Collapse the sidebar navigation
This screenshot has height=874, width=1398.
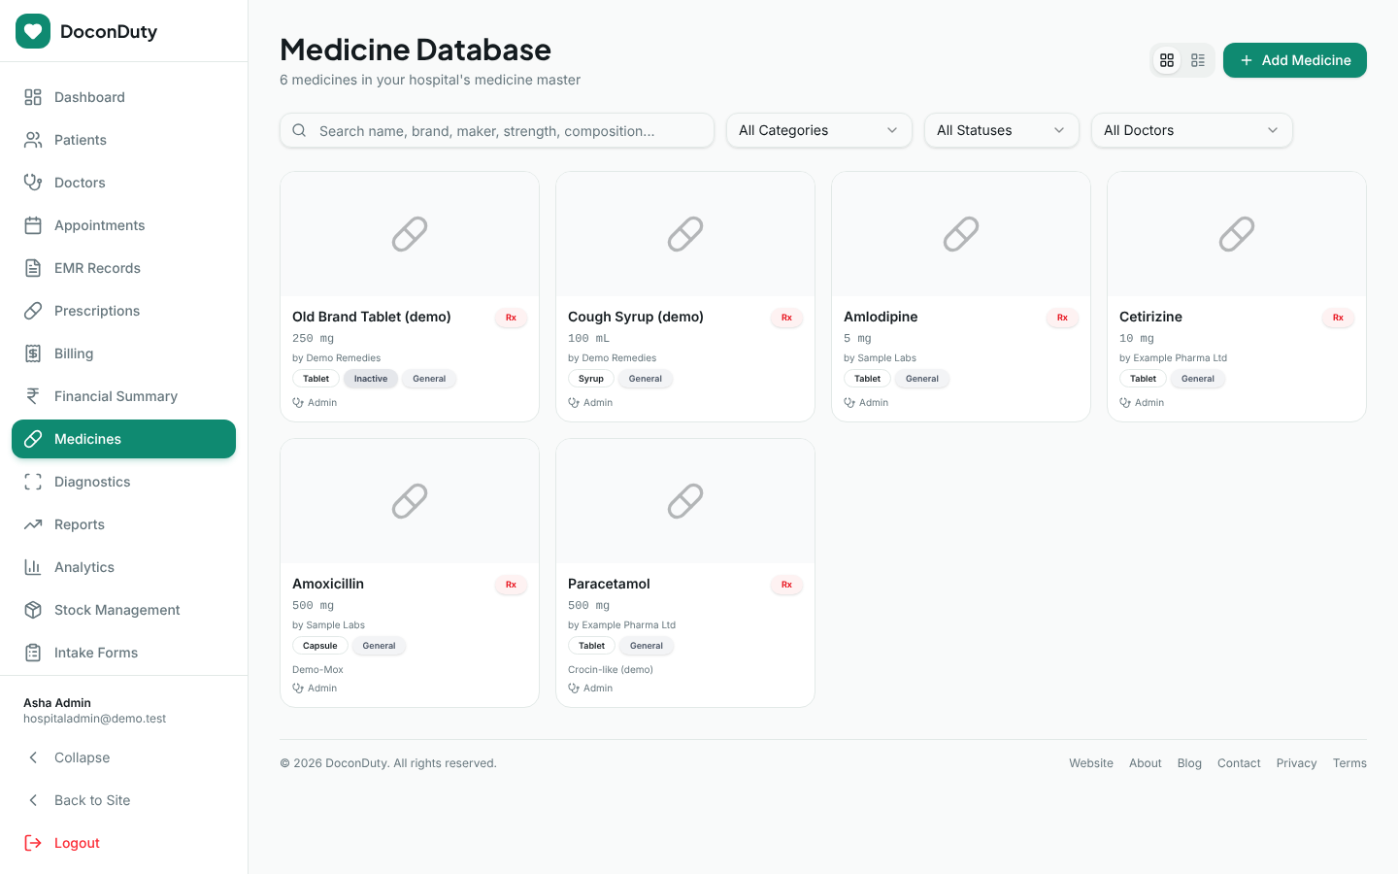(x=124, y=757)
